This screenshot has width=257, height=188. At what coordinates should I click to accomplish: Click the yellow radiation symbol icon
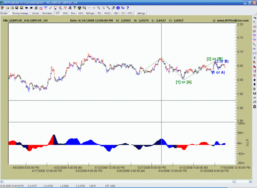[x=79, y=8]
